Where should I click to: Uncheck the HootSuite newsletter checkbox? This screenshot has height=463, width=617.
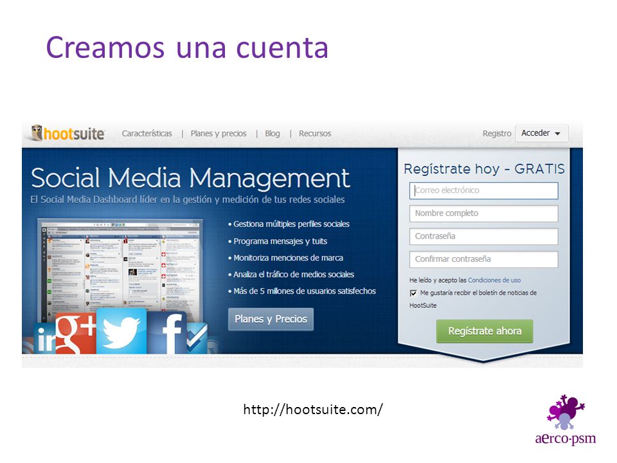413,293
